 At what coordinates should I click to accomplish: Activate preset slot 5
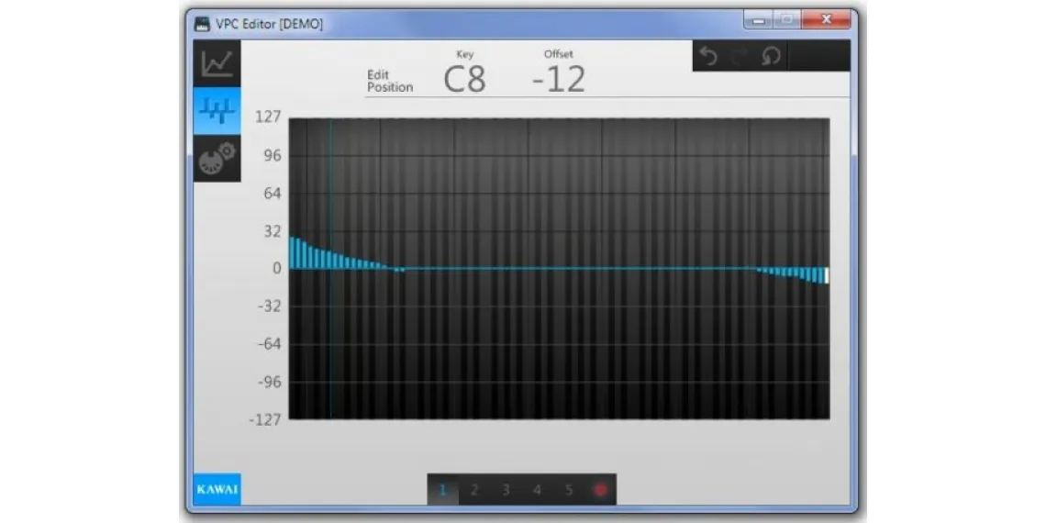click(568, 490)
